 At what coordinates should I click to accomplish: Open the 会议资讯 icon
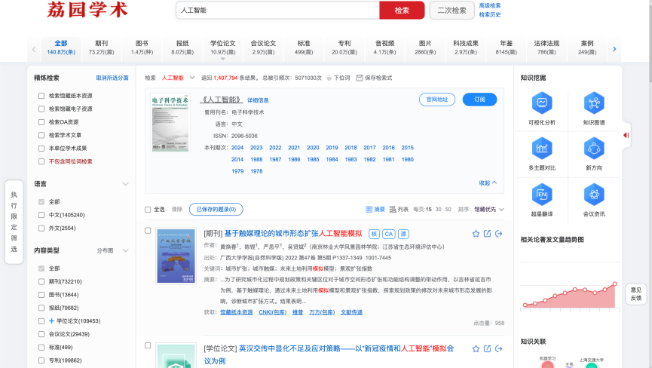[x=594, y=195]
